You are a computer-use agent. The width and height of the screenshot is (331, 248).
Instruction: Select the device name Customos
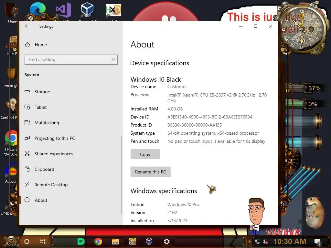point(177,87)
